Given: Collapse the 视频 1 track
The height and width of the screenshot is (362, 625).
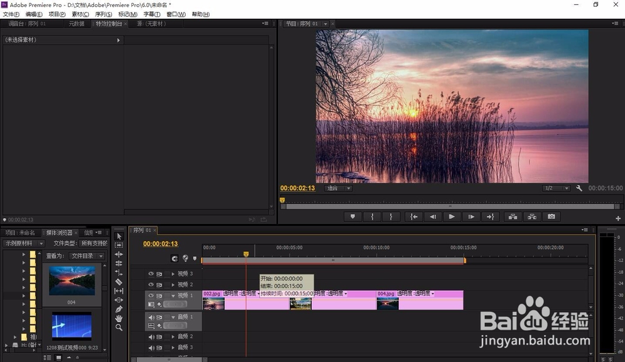Looking at the screenshot, I should 173,296.
